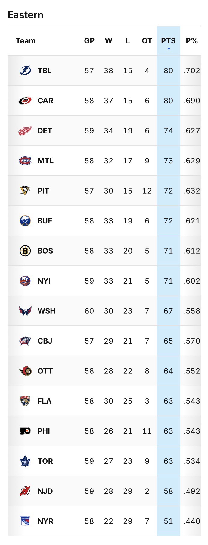Sort table by W column header
Viewport: 208px width, 545px height.
(108, 41)
